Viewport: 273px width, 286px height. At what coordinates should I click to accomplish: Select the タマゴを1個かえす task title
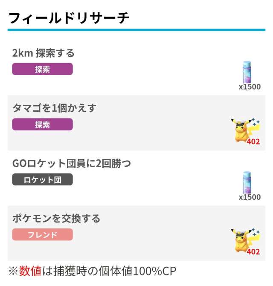55,108
